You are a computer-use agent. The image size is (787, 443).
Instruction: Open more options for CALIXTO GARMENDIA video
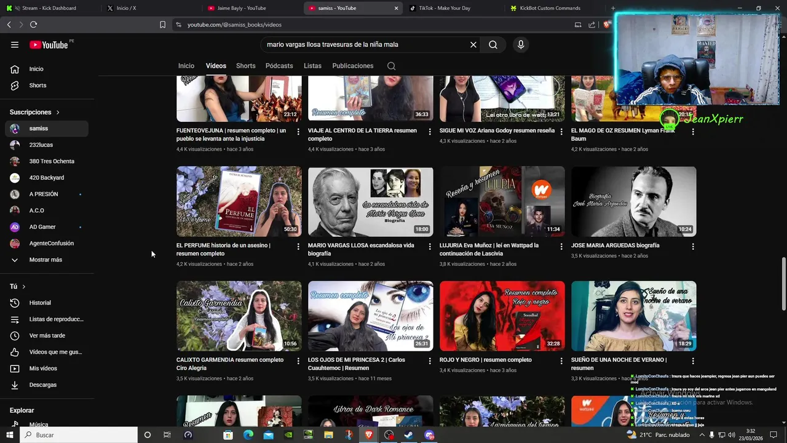click(298, 361)
